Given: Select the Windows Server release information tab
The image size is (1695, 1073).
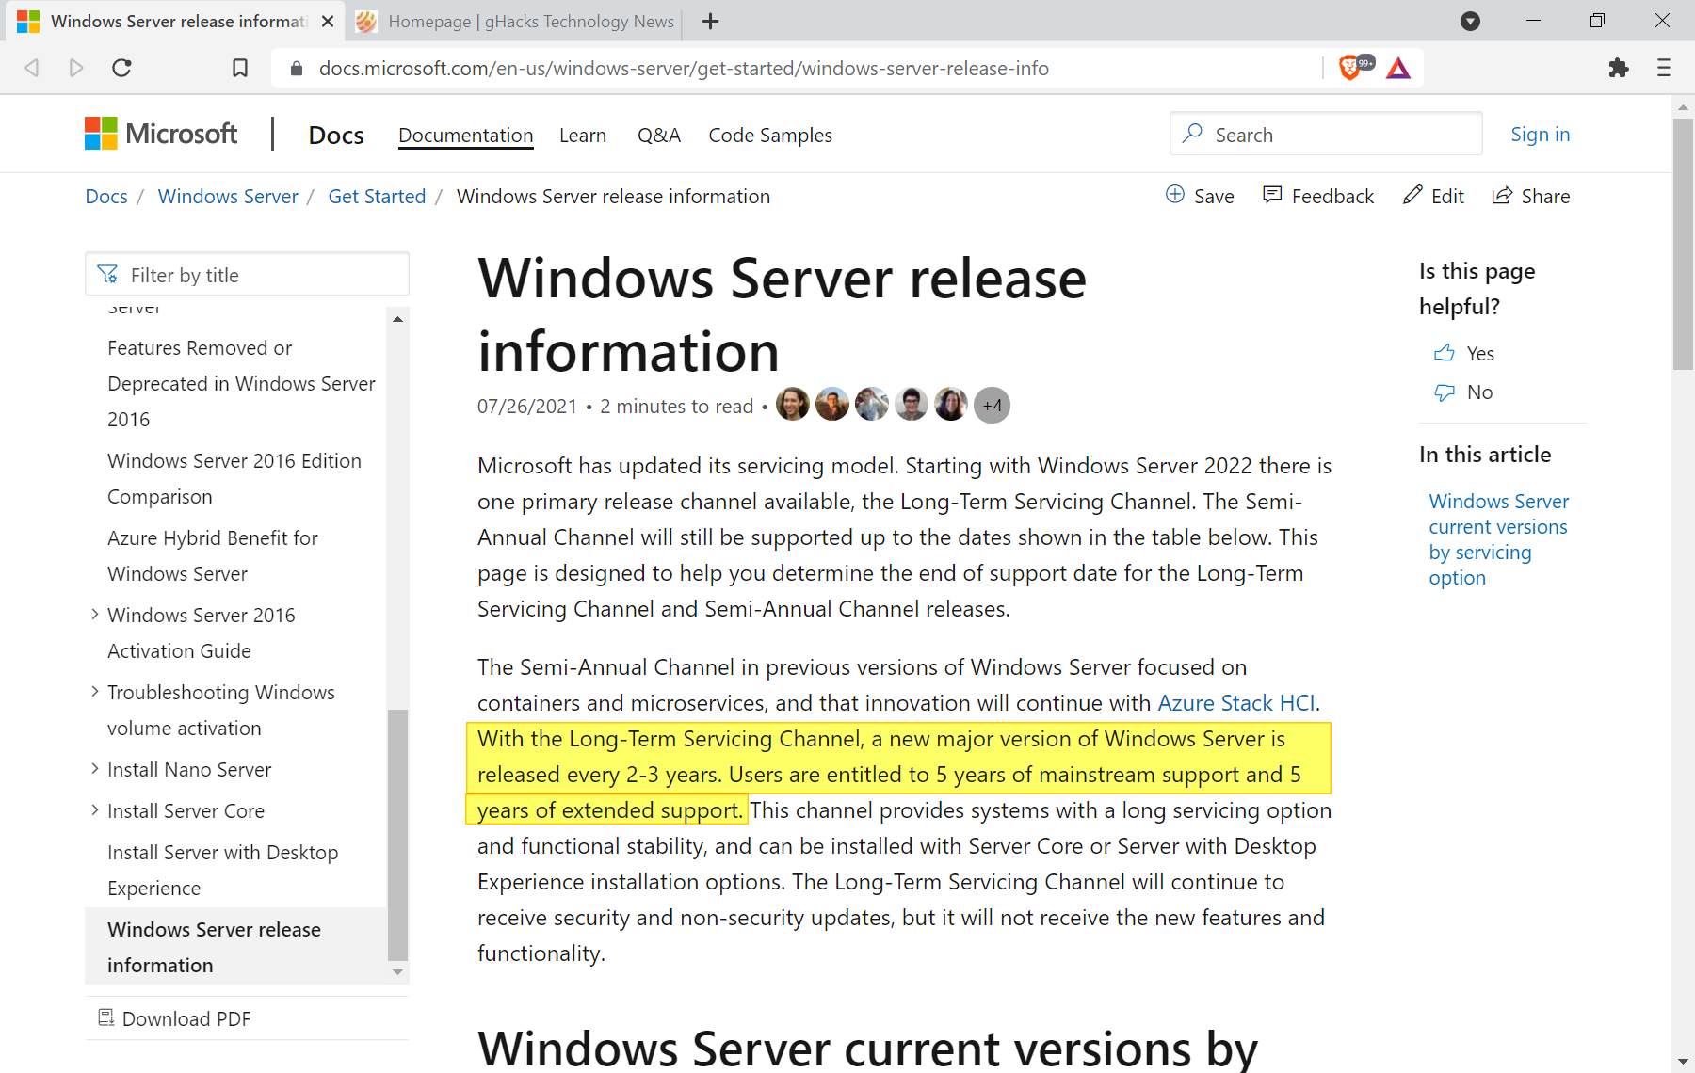Looking at the screenshot, I should click(174, 21).
